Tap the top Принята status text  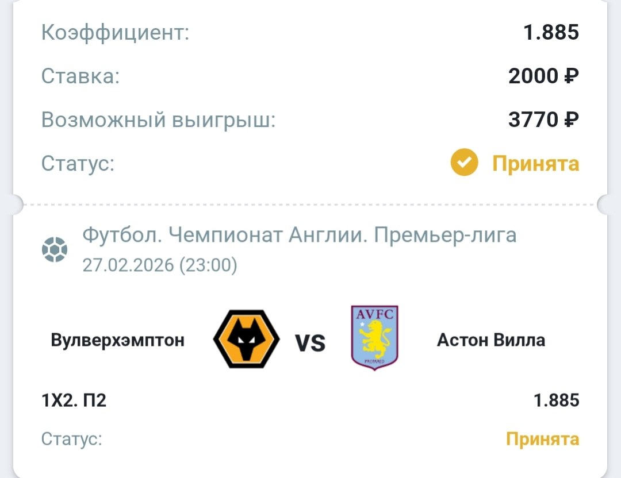pyautogui.click(x=535, y=164)
